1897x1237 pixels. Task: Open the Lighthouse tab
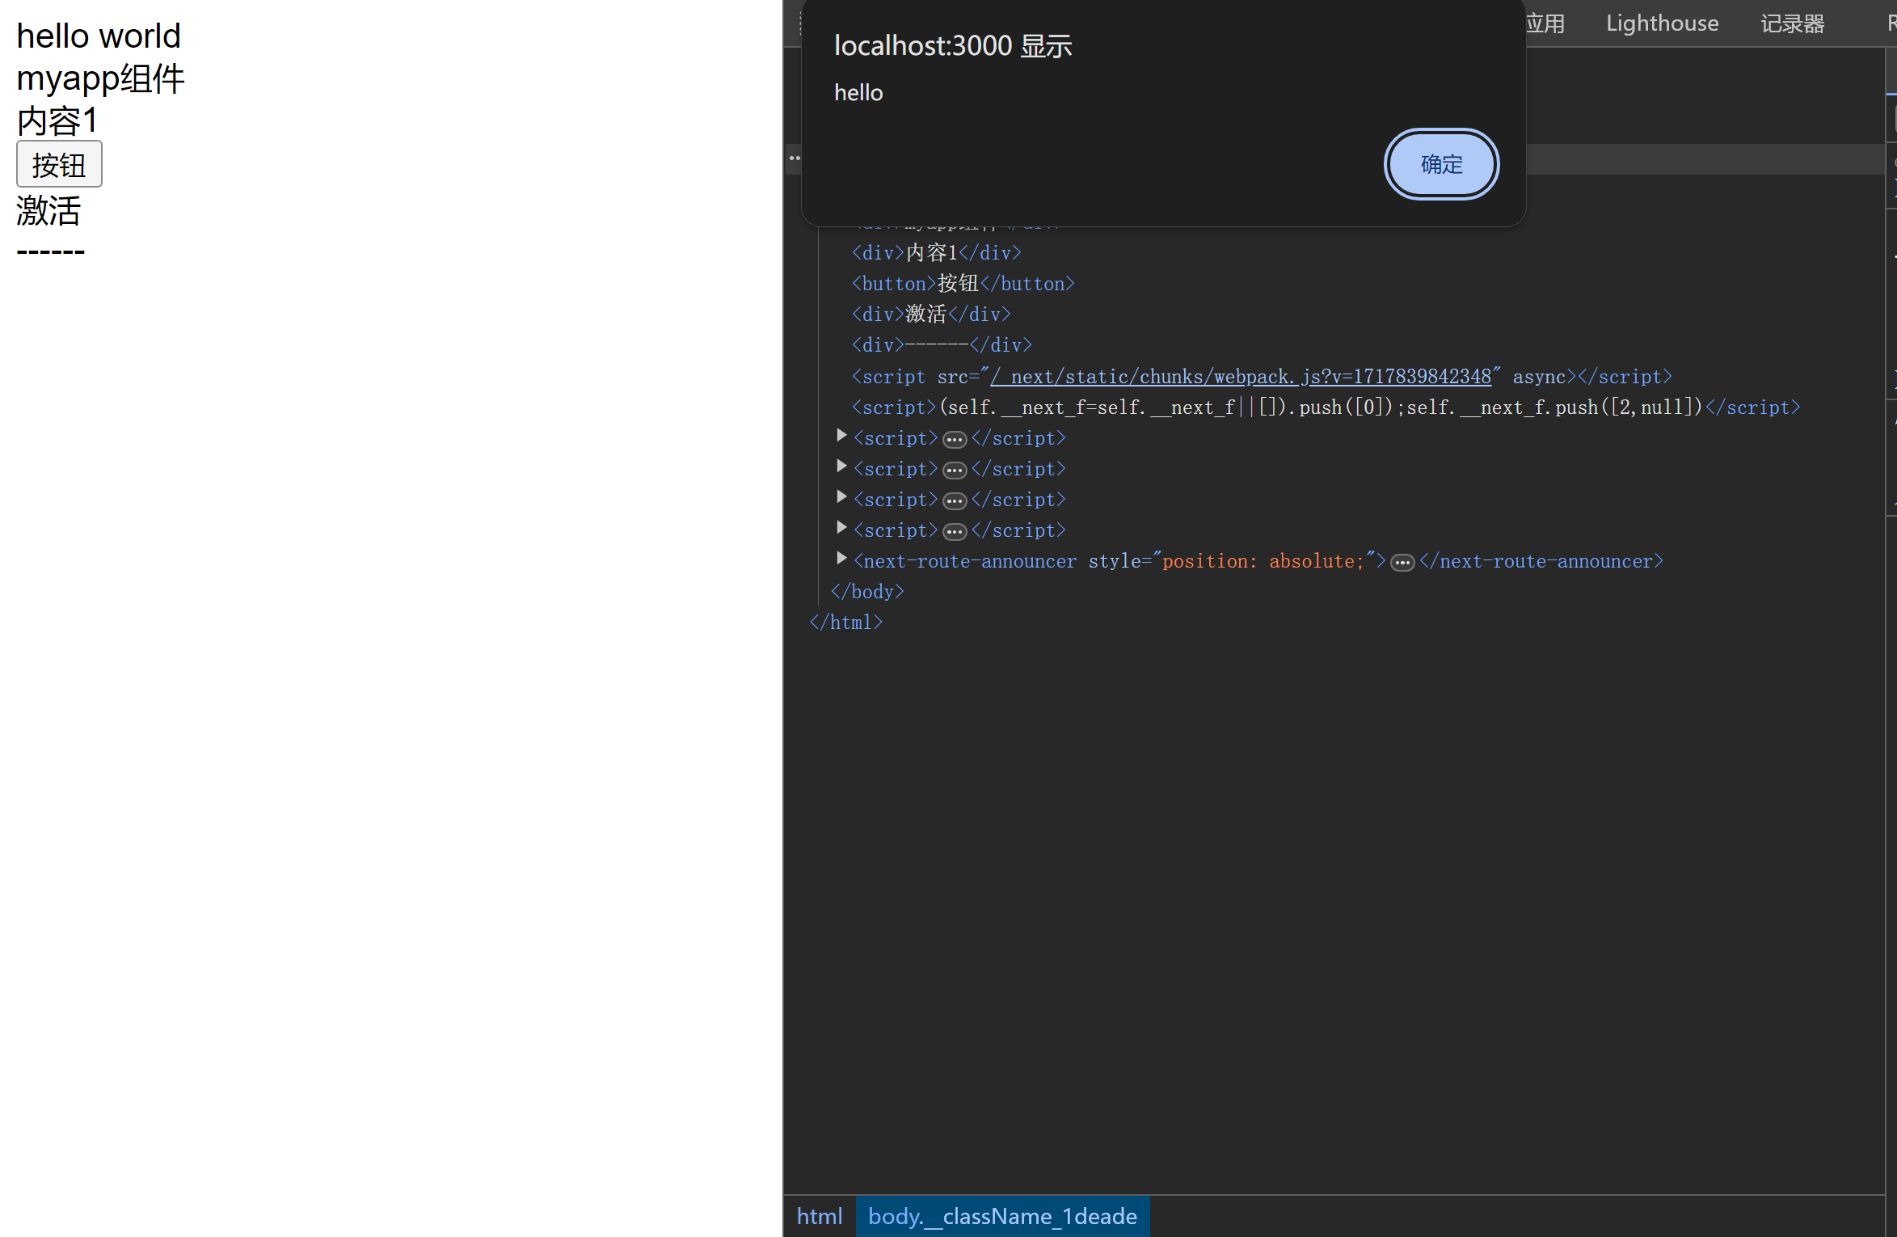point(1662,23)
